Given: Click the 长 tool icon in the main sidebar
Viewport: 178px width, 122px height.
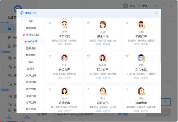Looking at the screenshot, I should [x=10, y=67].
